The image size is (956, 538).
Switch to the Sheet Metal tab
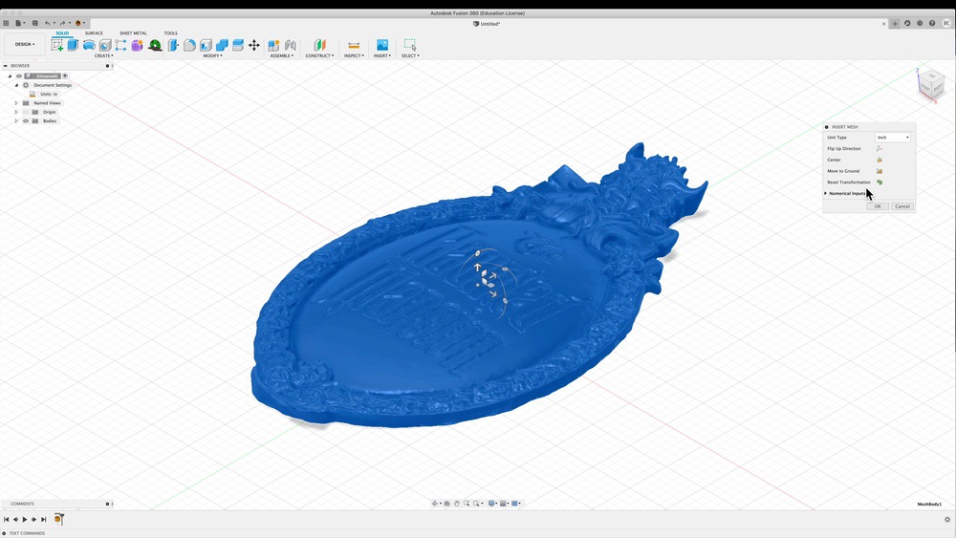pos(133,33)
